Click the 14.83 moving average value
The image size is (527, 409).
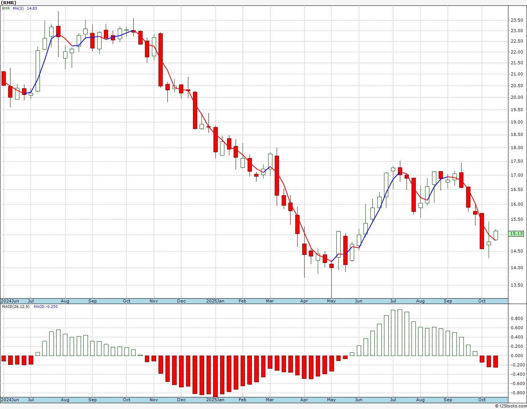pyautogui.click(x=32, y=9)
